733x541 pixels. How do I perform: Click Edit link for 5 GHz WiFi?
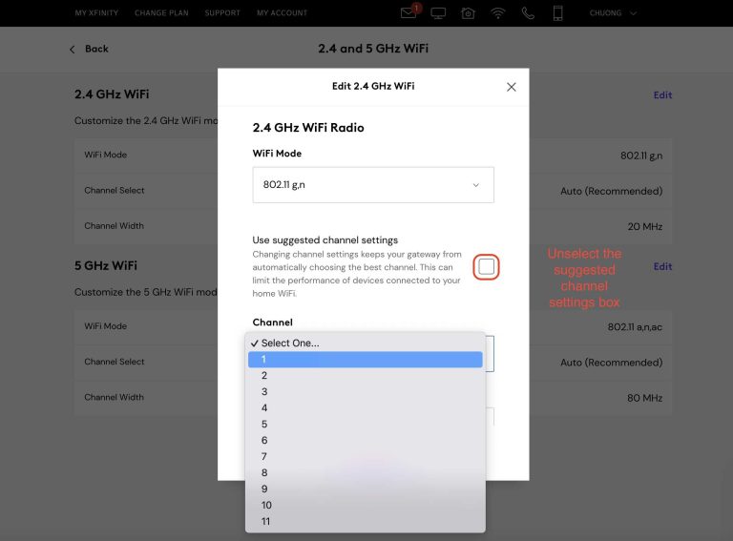(x=662, y=266)
